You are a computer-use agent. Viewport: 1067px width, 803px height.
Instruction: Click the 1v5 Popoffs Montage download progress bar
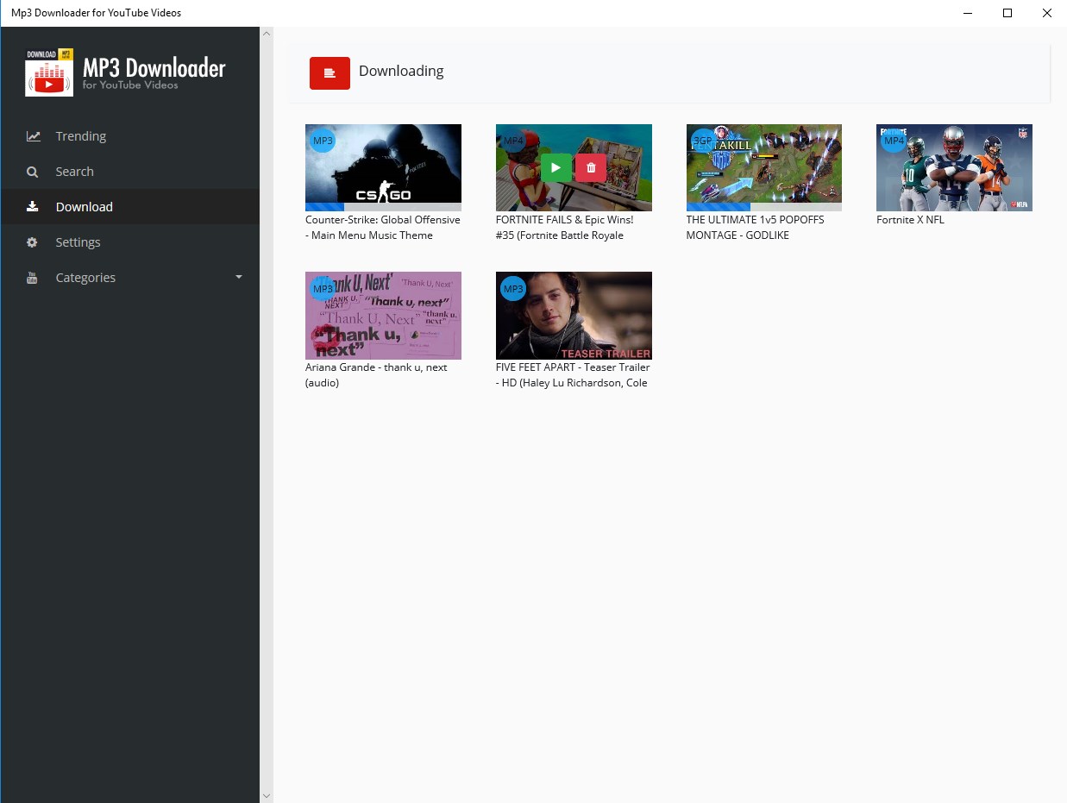[764, 207]
